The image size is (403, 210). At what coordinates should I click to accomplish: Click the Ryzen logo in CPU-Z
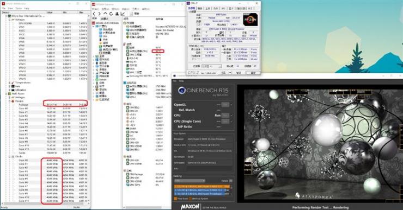click(x=250, y=20)
